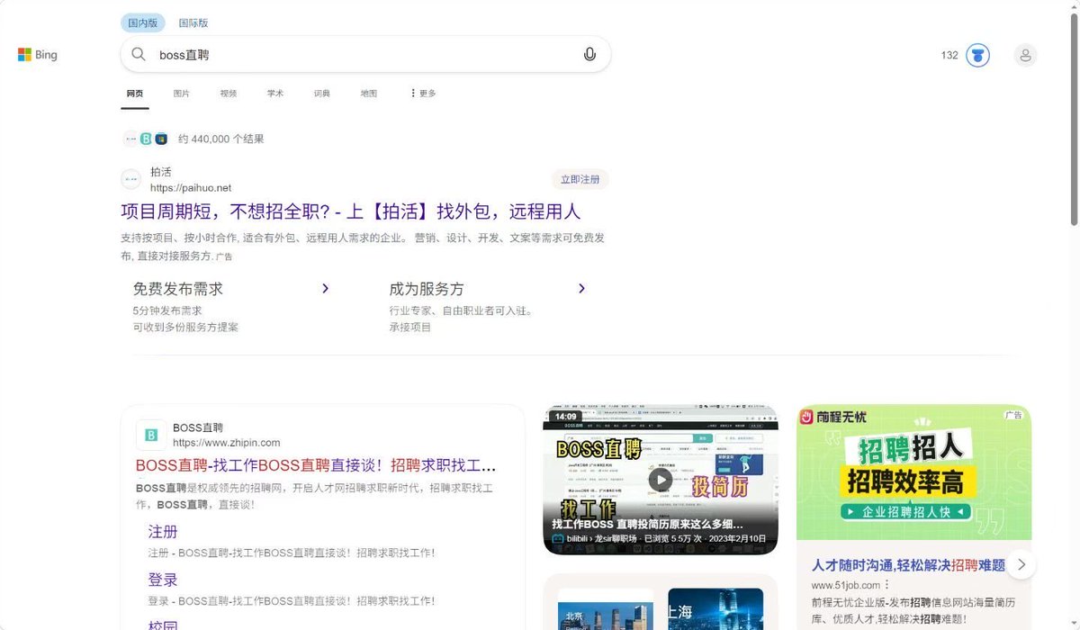The image size is (1080, 630).
Task: Open BOSS直聘-找工作 result title
Action: [316, 465]
